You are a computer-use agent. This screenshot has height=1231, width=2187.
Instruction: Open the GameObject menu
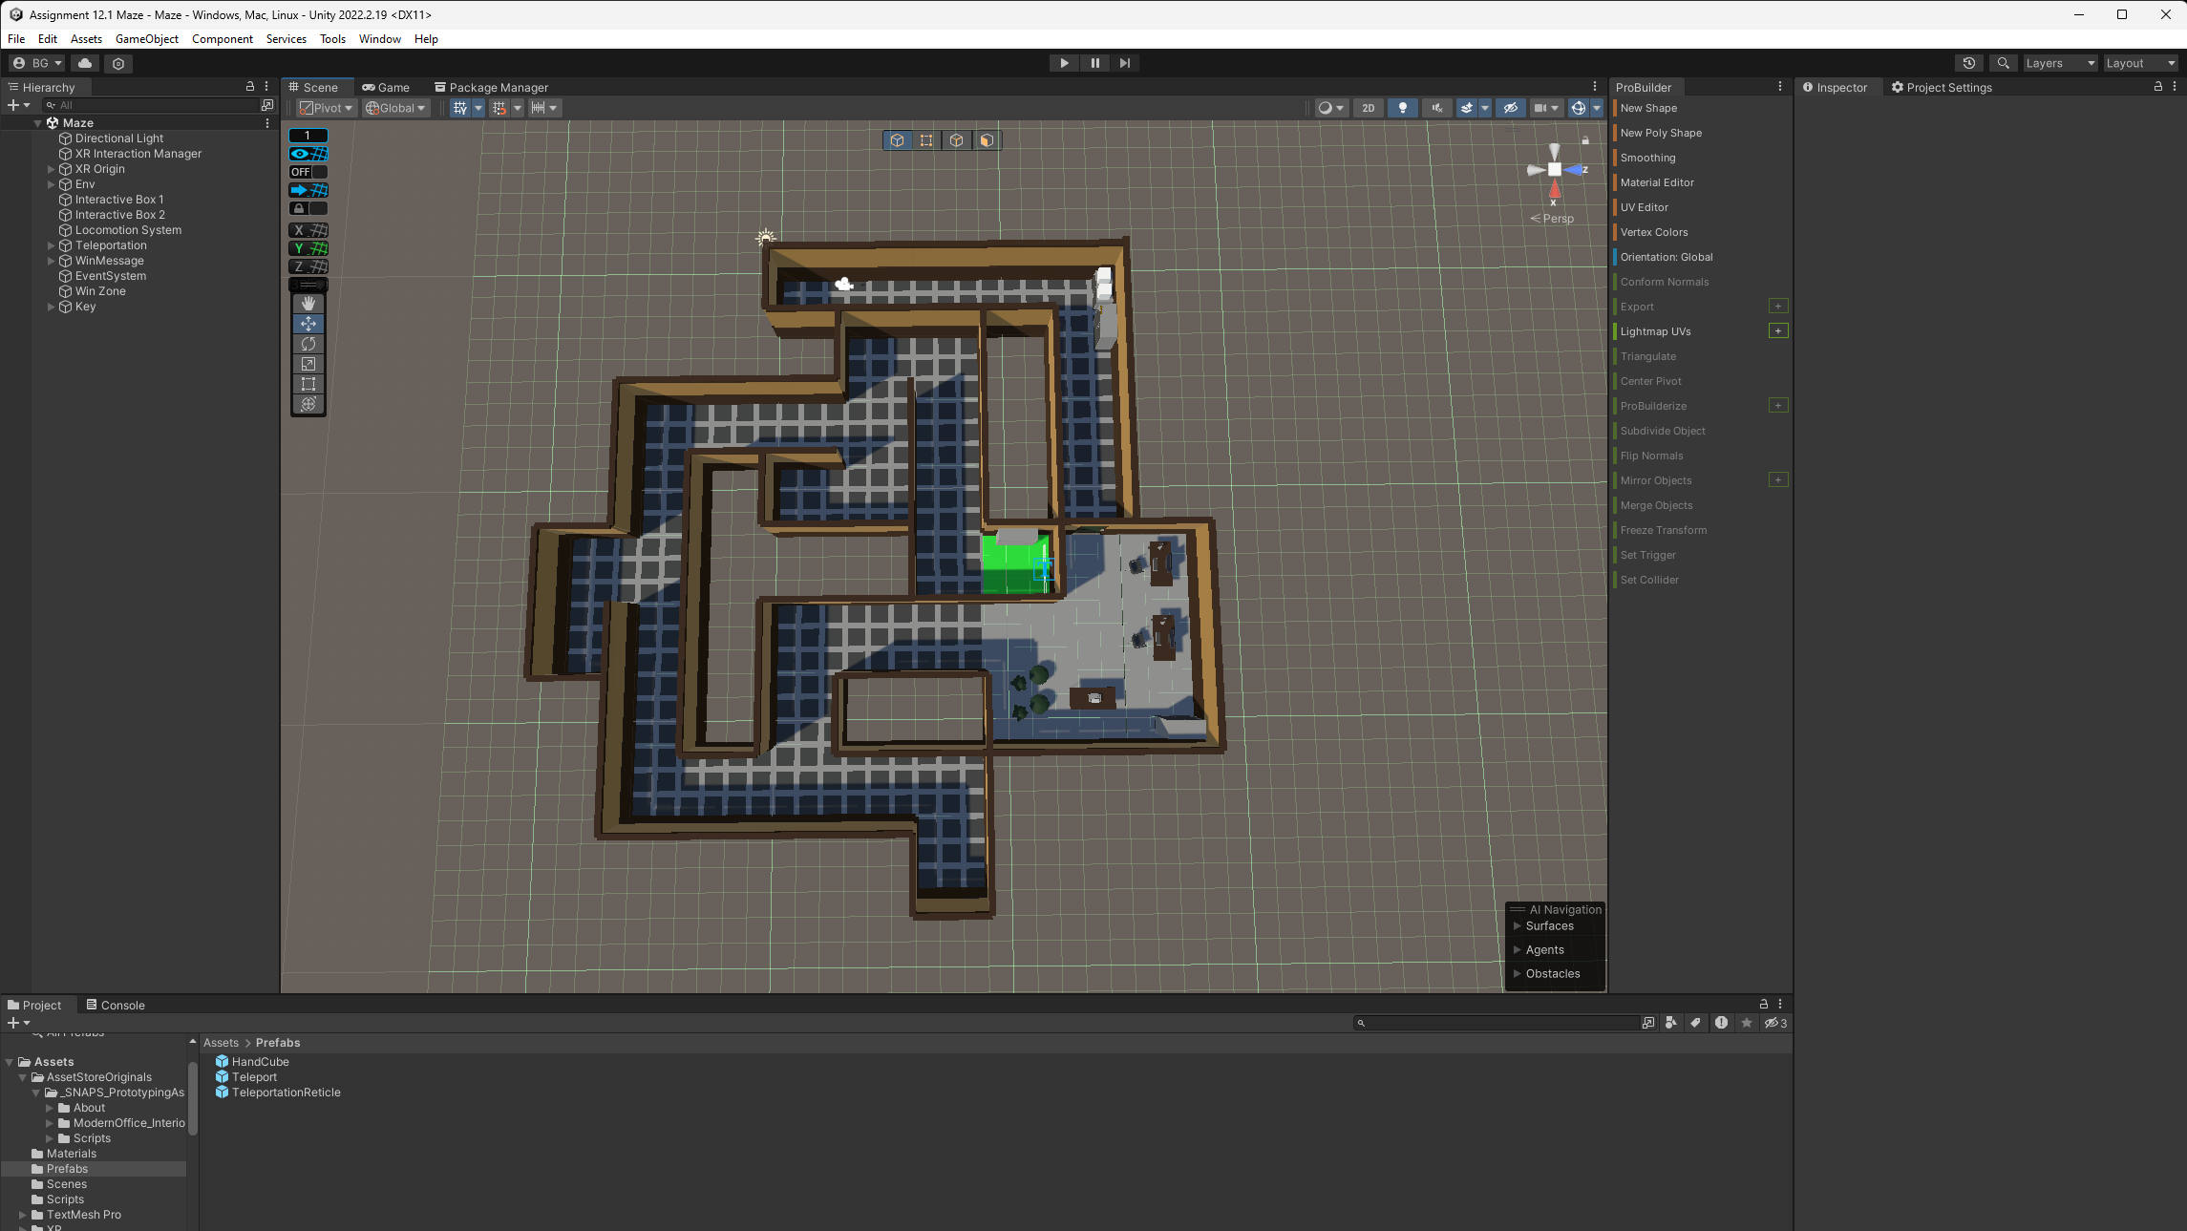click(x=146, y=38)
